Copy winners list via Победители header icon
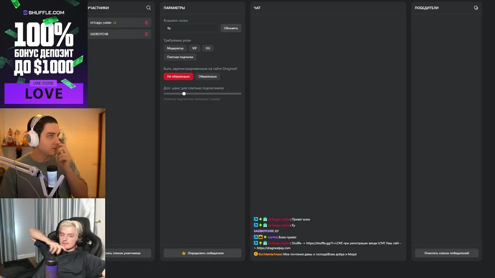 pos(476,8)
